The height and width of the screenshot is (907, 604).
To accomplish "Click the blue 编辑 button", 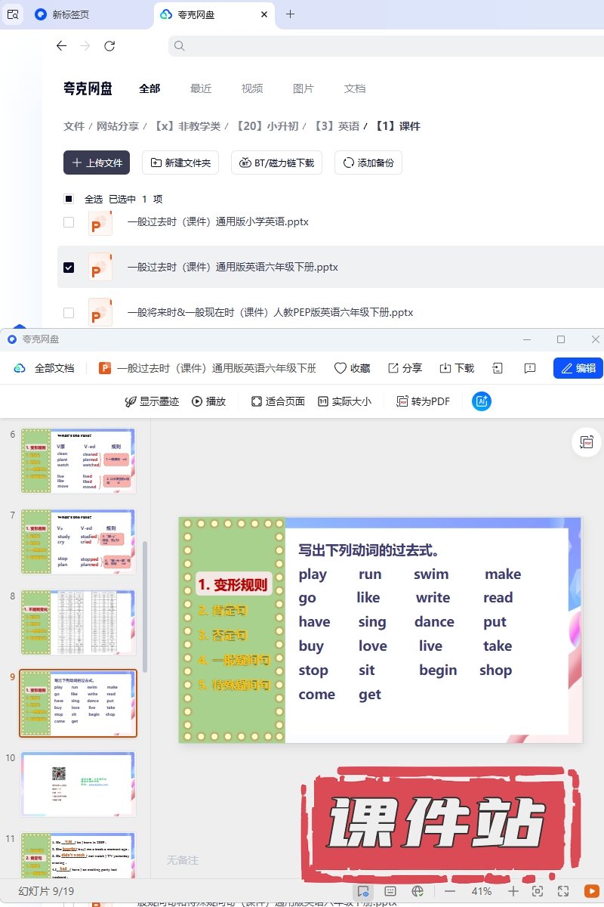I will coord(578,368).
